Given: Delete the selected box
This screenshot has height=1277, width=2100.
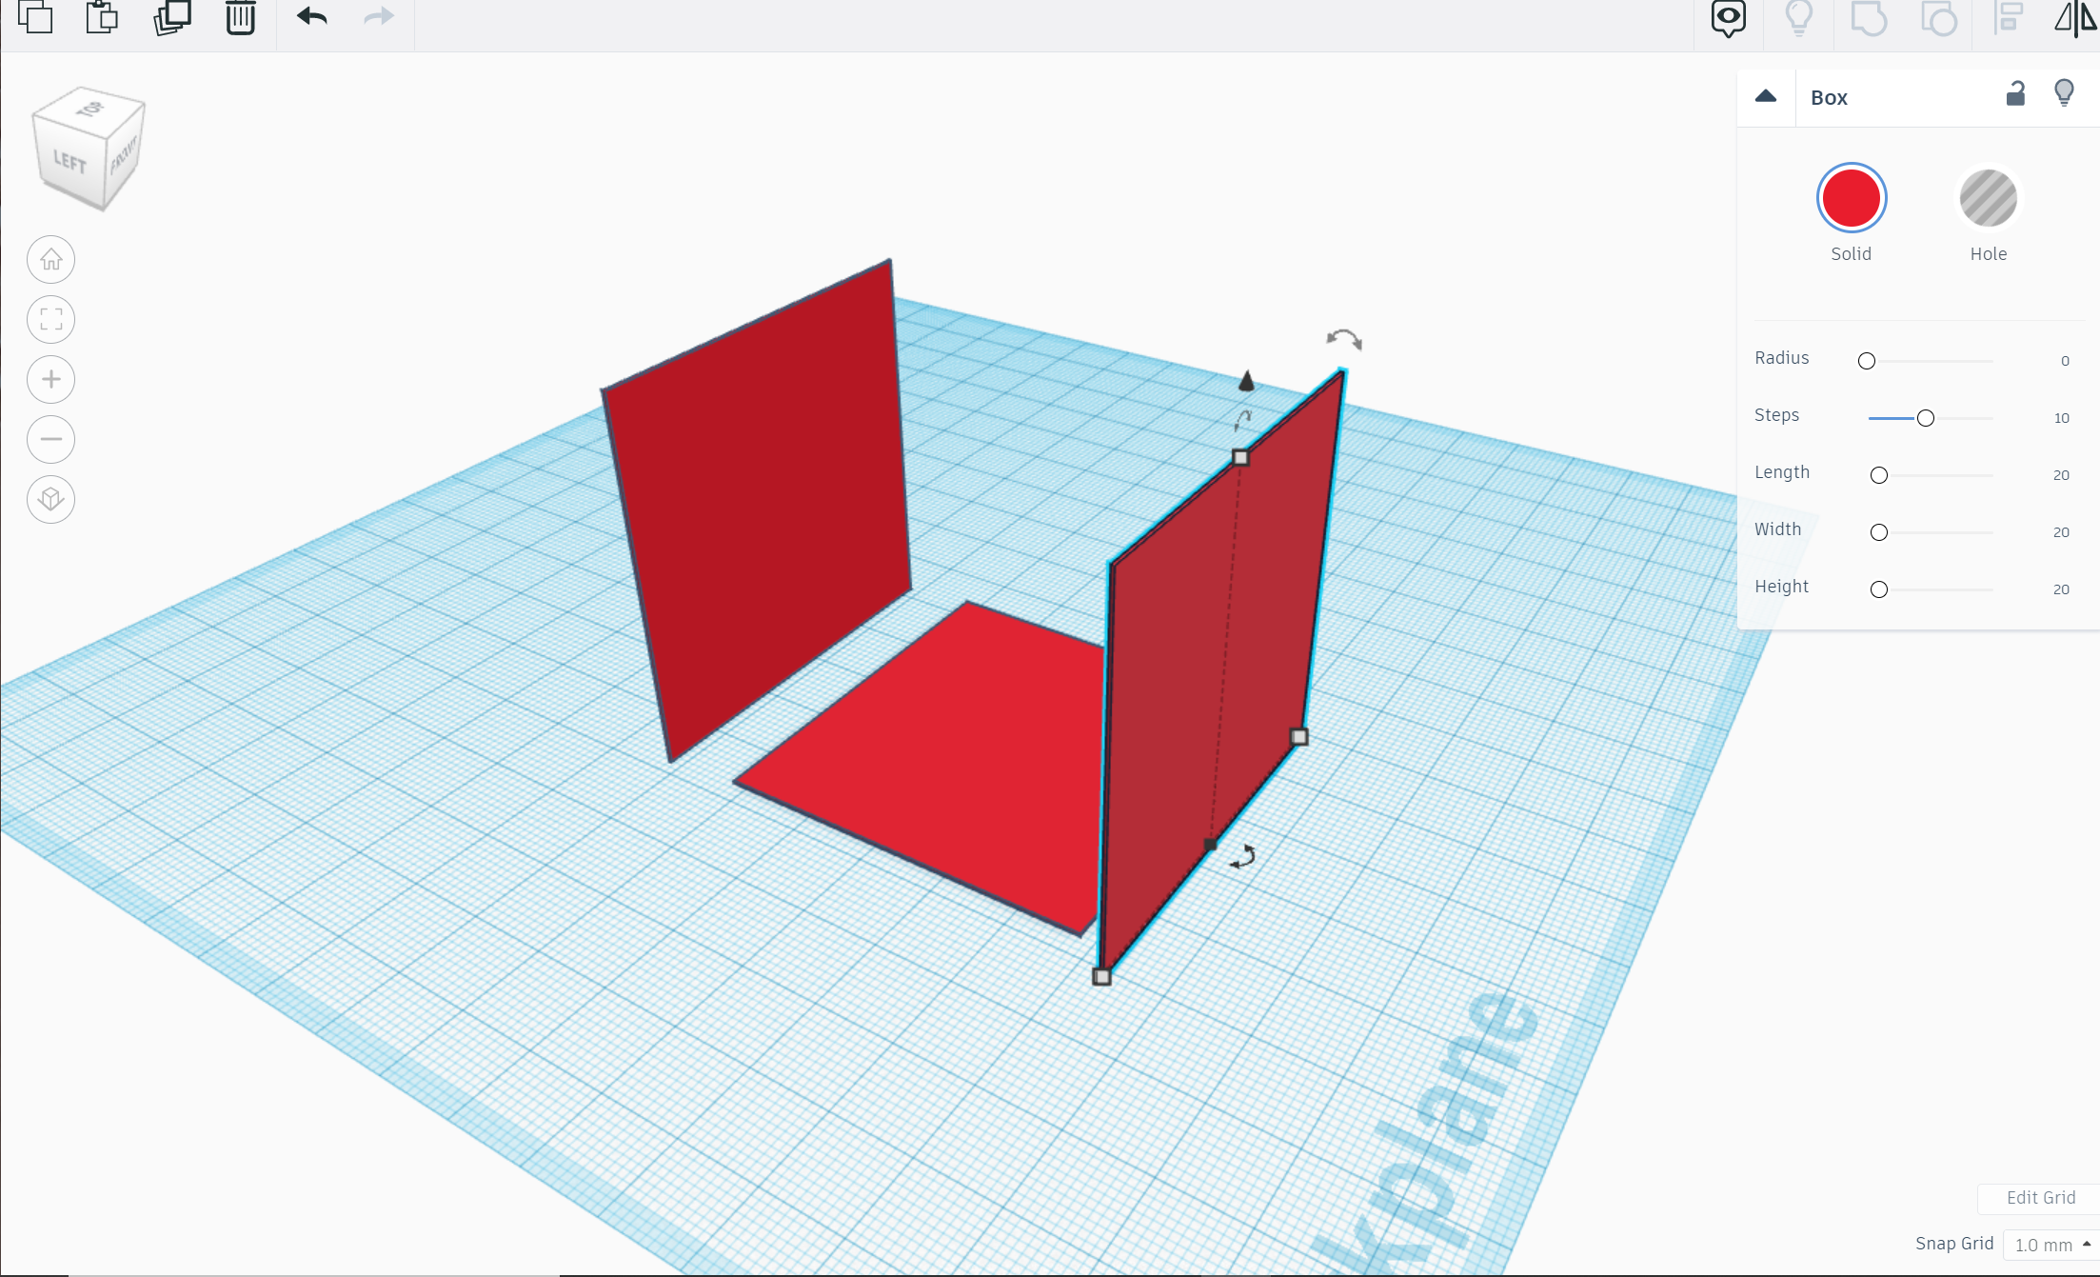Looking at the screenshot, I should point(239,16).
